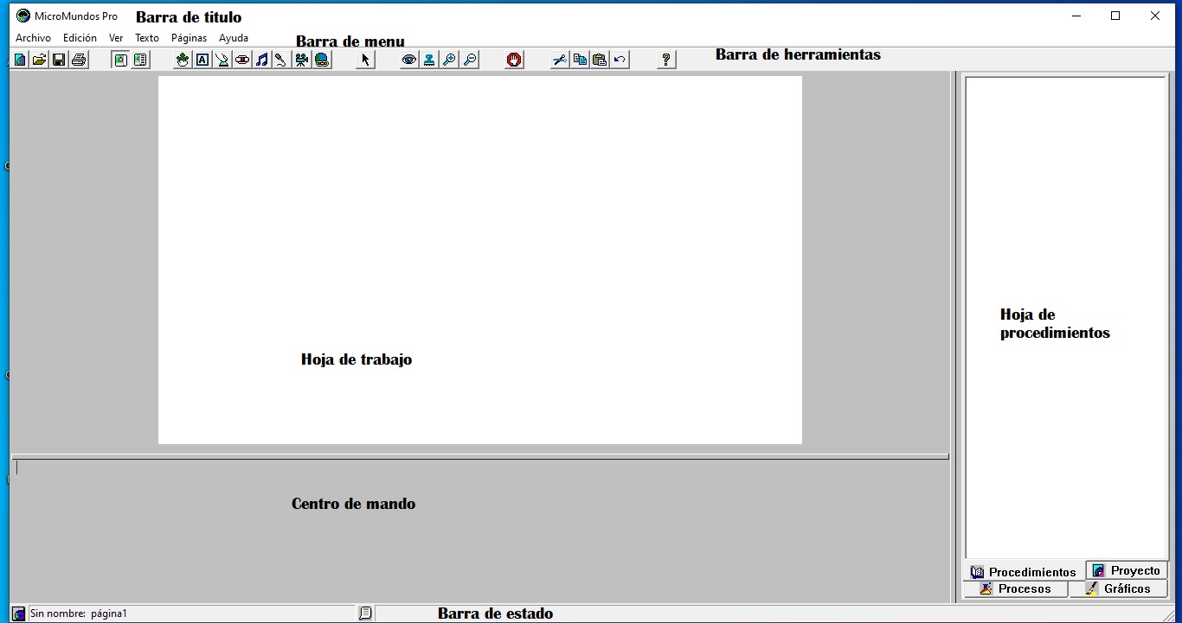Open the Texto menu

[147, 38]
